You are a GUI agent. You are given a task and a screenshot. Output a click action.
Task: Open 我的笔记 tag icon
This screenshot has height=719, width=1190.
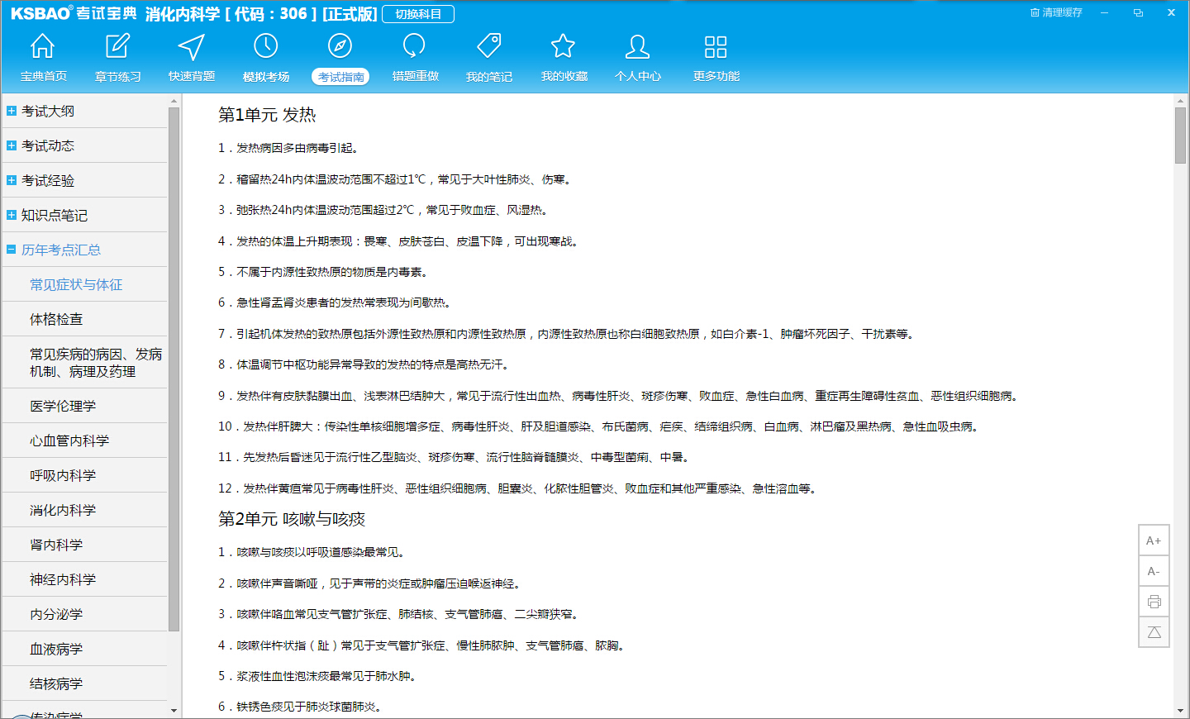pyautogui.click(x=488, y=47)
